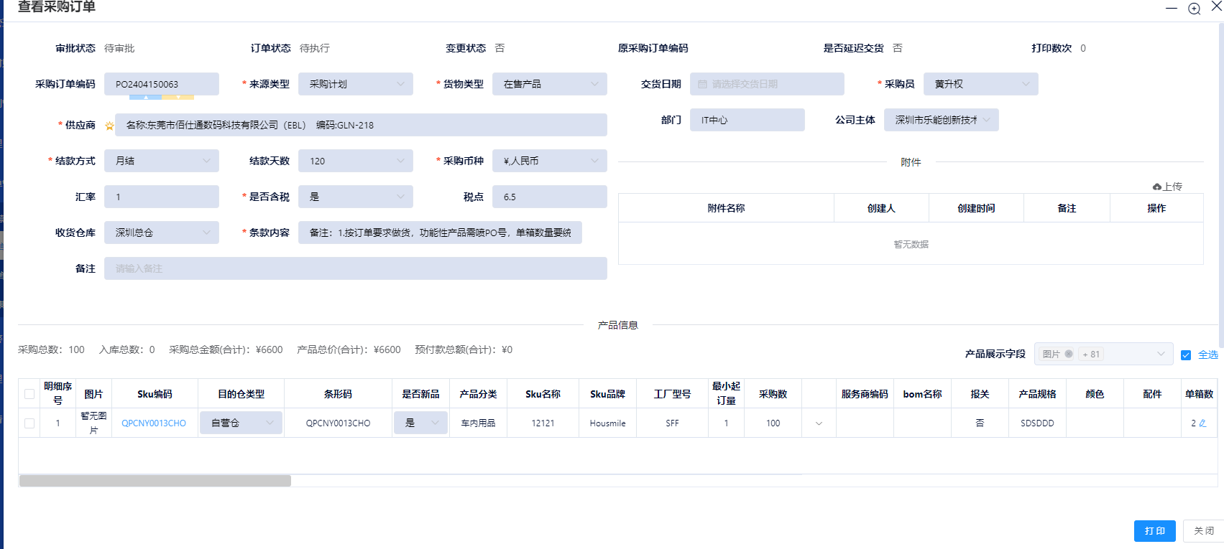The width and height of the screenshot is (1224, 549).
Task: Open the QPCNY0013CHO SKU link
Action: 154,423
